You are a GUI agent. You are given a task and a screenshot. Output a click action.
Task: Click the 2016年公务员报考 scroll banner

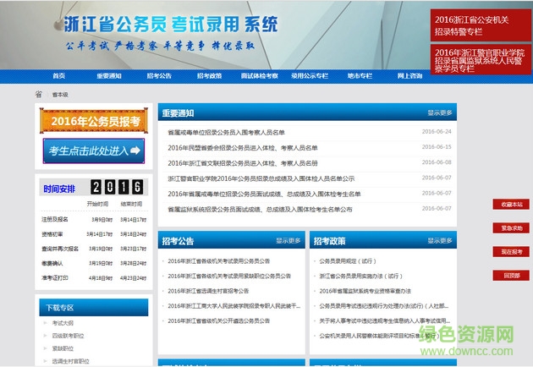[94, 121]
